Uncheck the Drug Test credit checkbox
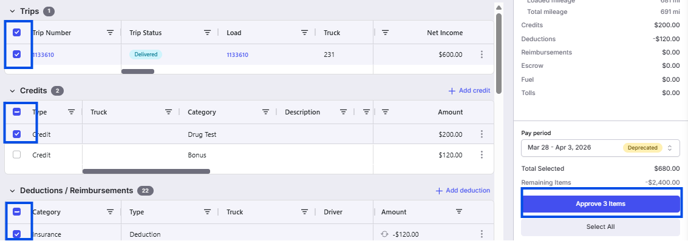Image resolution: width=688 pixels, height=241 pixels. (16, 134)
